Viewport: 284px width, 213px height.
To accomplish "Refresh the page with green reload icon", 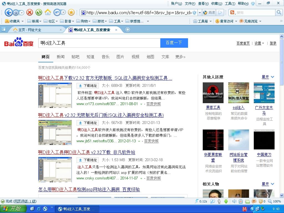I will (39, 12).
